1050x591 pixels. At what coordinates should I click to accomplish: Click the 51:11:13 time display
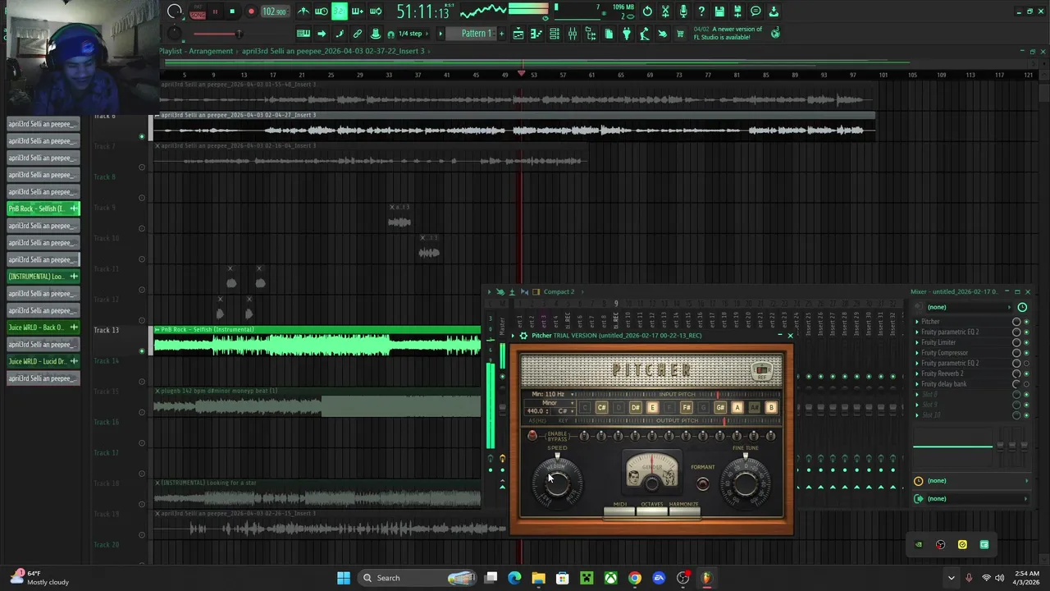pyautogui.click(x=422, y=11)
